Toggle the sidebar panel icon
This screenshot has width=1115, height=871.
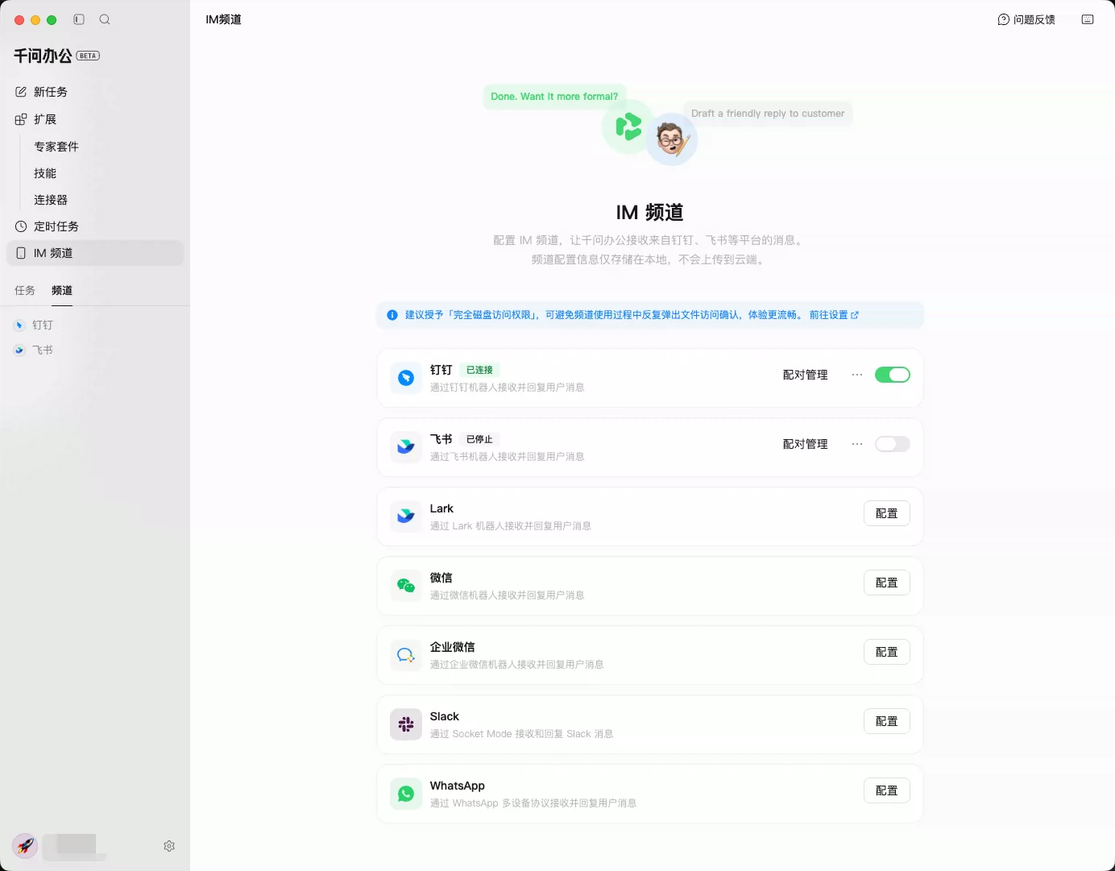79,19
